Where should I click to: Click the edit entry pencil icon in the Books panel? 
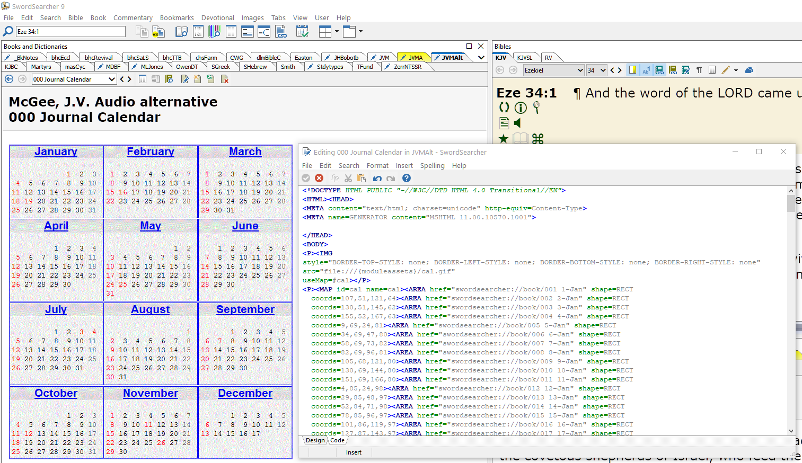click(184, 79)
